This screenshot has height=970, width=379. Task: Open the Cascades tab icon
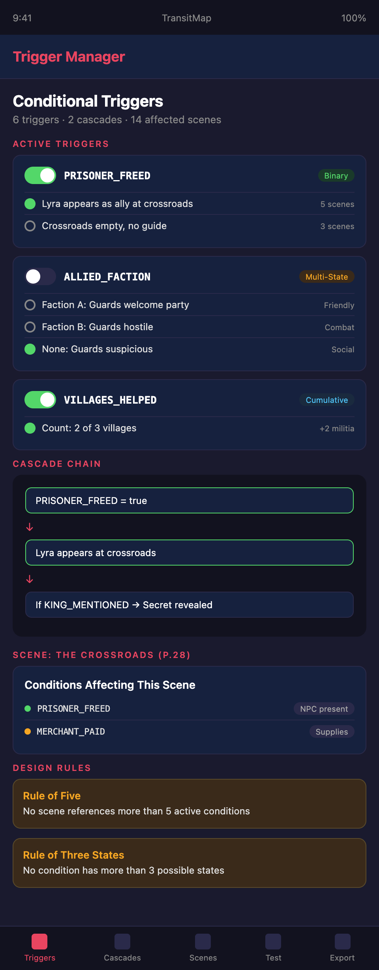pos(122,942)
